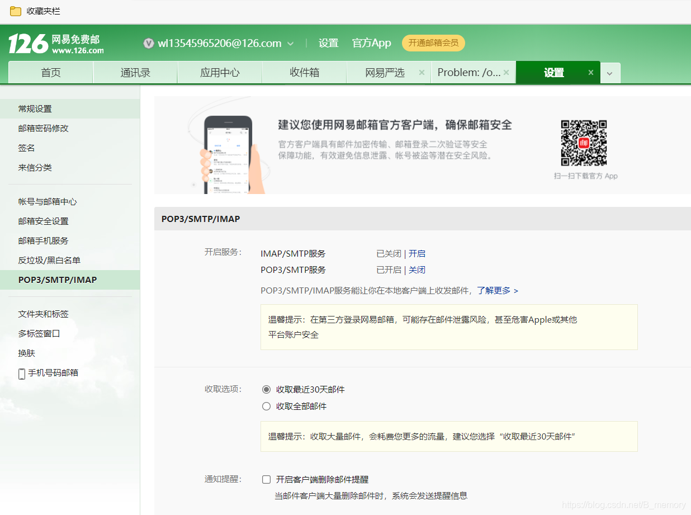Image resolution: width=691 pixels, height=515 pixels.
Task: Select the 收取全部邮件 radio button
Action: pos(266,406)
